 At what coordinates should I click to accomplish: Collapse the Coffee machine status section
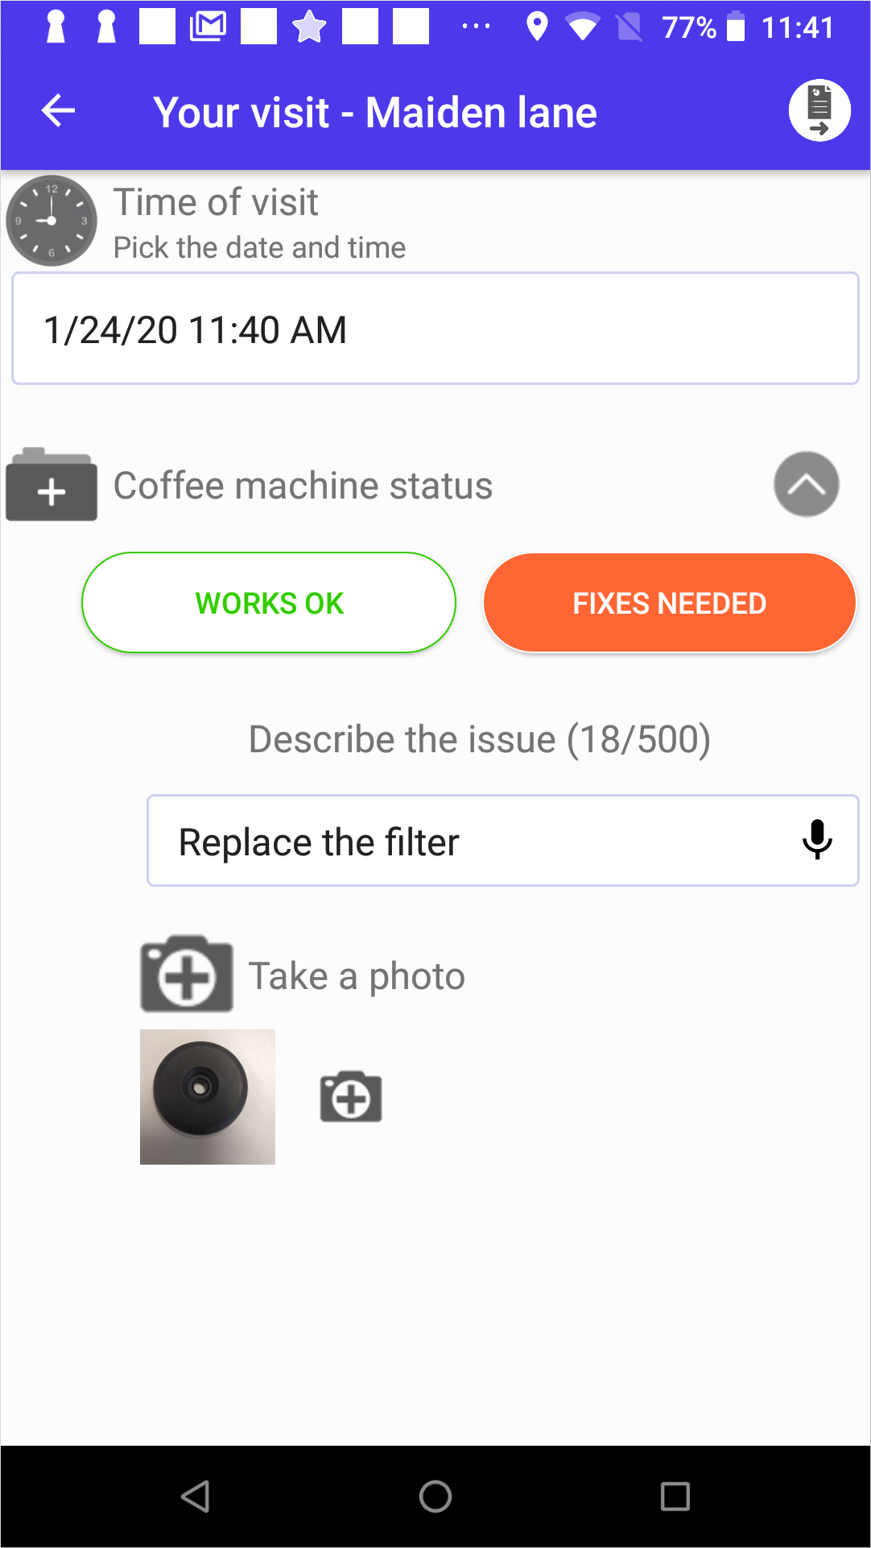pyautogui.click(x=806, y=484)
